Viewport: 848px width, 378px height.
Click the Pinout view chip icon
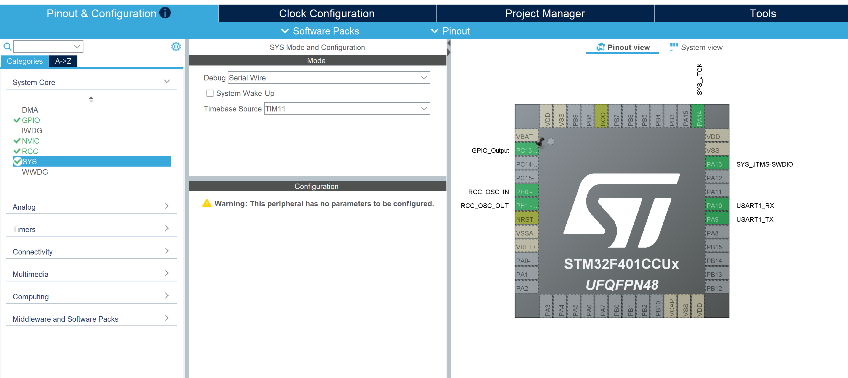pyautogui.click(x=600, y=47)
